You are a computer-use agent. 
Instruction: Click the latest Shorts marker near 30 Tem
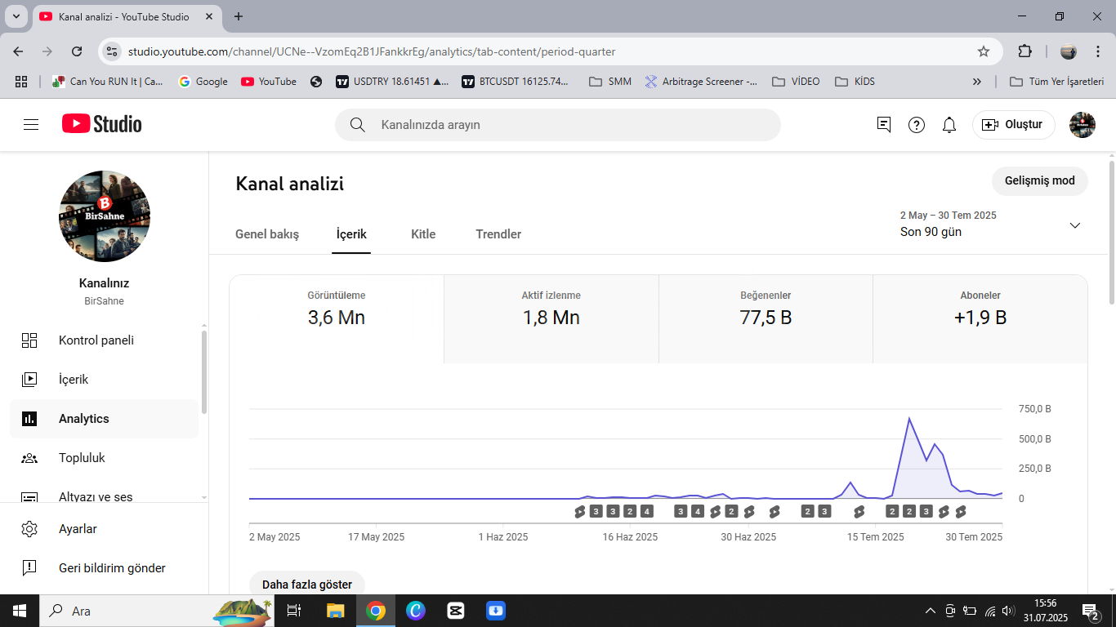point(961,512)
